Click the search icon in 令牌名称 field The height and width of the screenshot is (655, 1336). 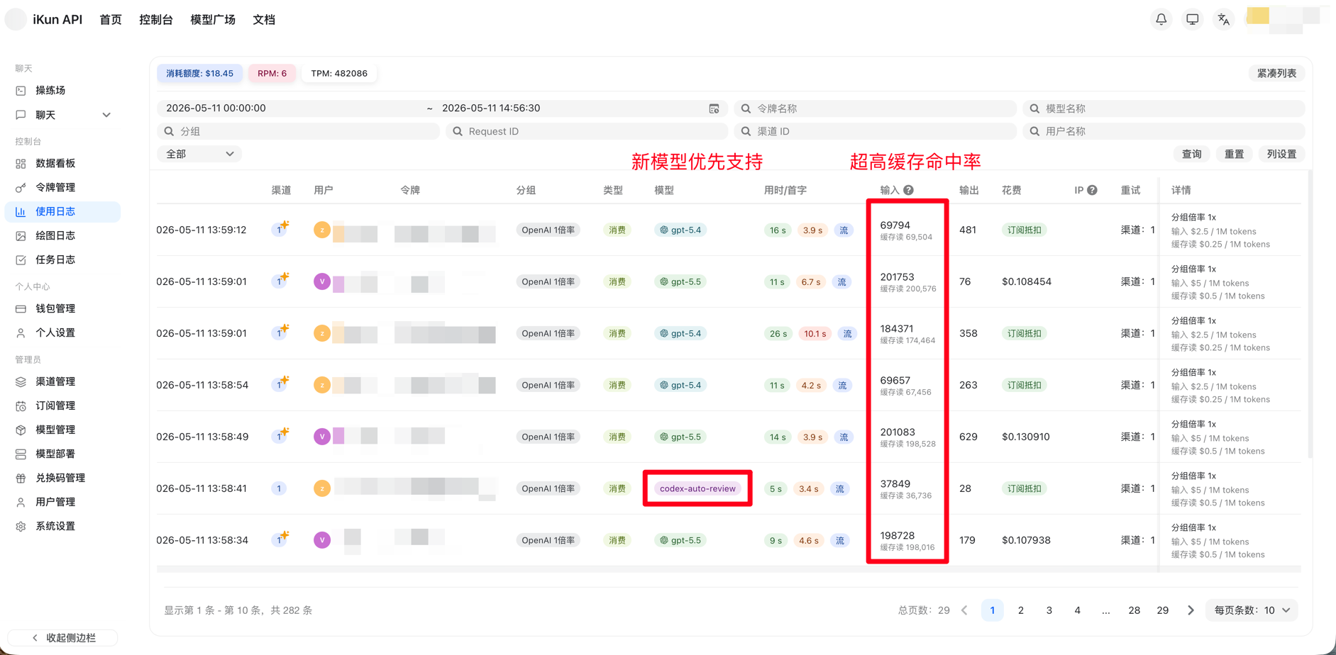[746, 108]
